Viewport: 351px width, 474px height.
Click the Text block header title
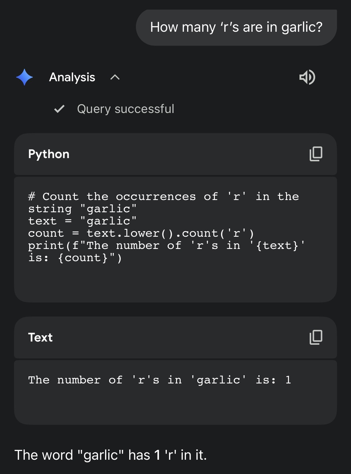[x=40, y=337]
